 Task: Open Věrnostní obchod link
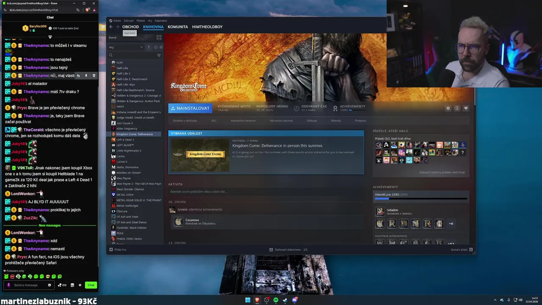[281, 121]
